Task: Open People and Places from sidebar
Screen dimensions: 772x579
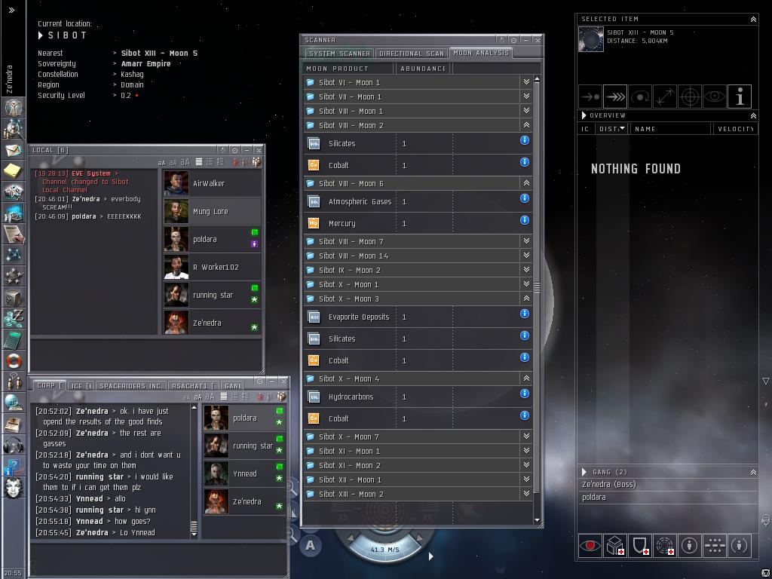Action: (x=14, y=128)
